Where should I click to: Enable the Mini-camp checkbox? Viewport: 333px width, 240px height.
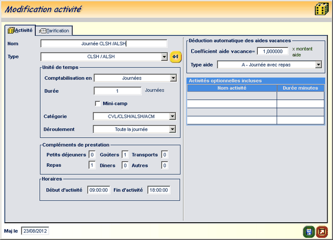98,103
